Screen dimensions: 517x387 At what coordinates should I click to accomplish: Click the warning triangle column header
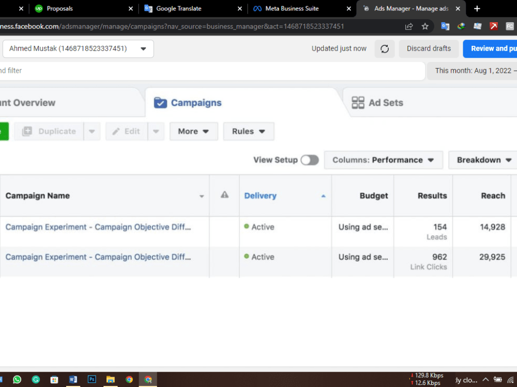coord(224,195)
